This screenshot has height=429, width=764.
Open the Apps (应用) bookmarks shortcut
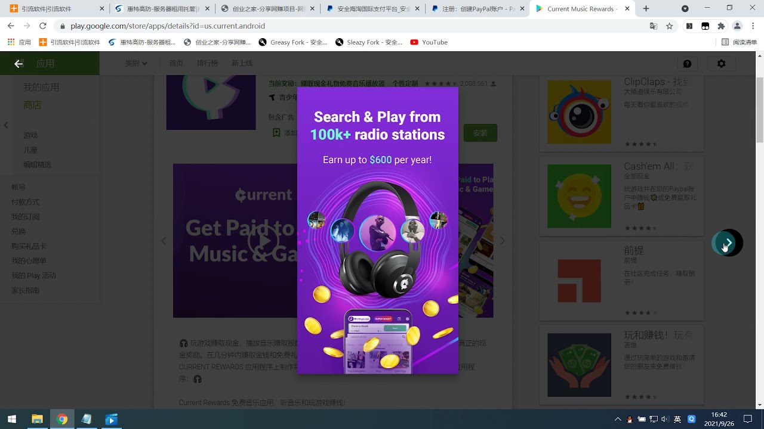pos(19,42)
